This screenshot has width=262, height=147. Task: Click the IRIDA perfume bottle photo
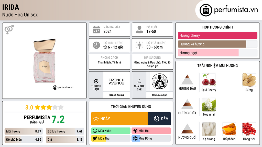45,61
